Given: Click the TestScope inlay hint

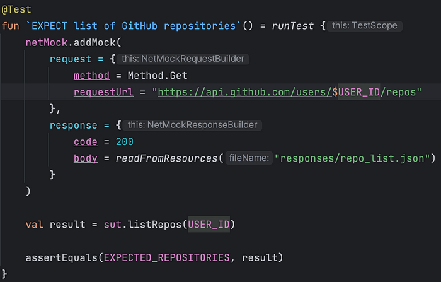Looking at the screenshot, I should (365, 26).
